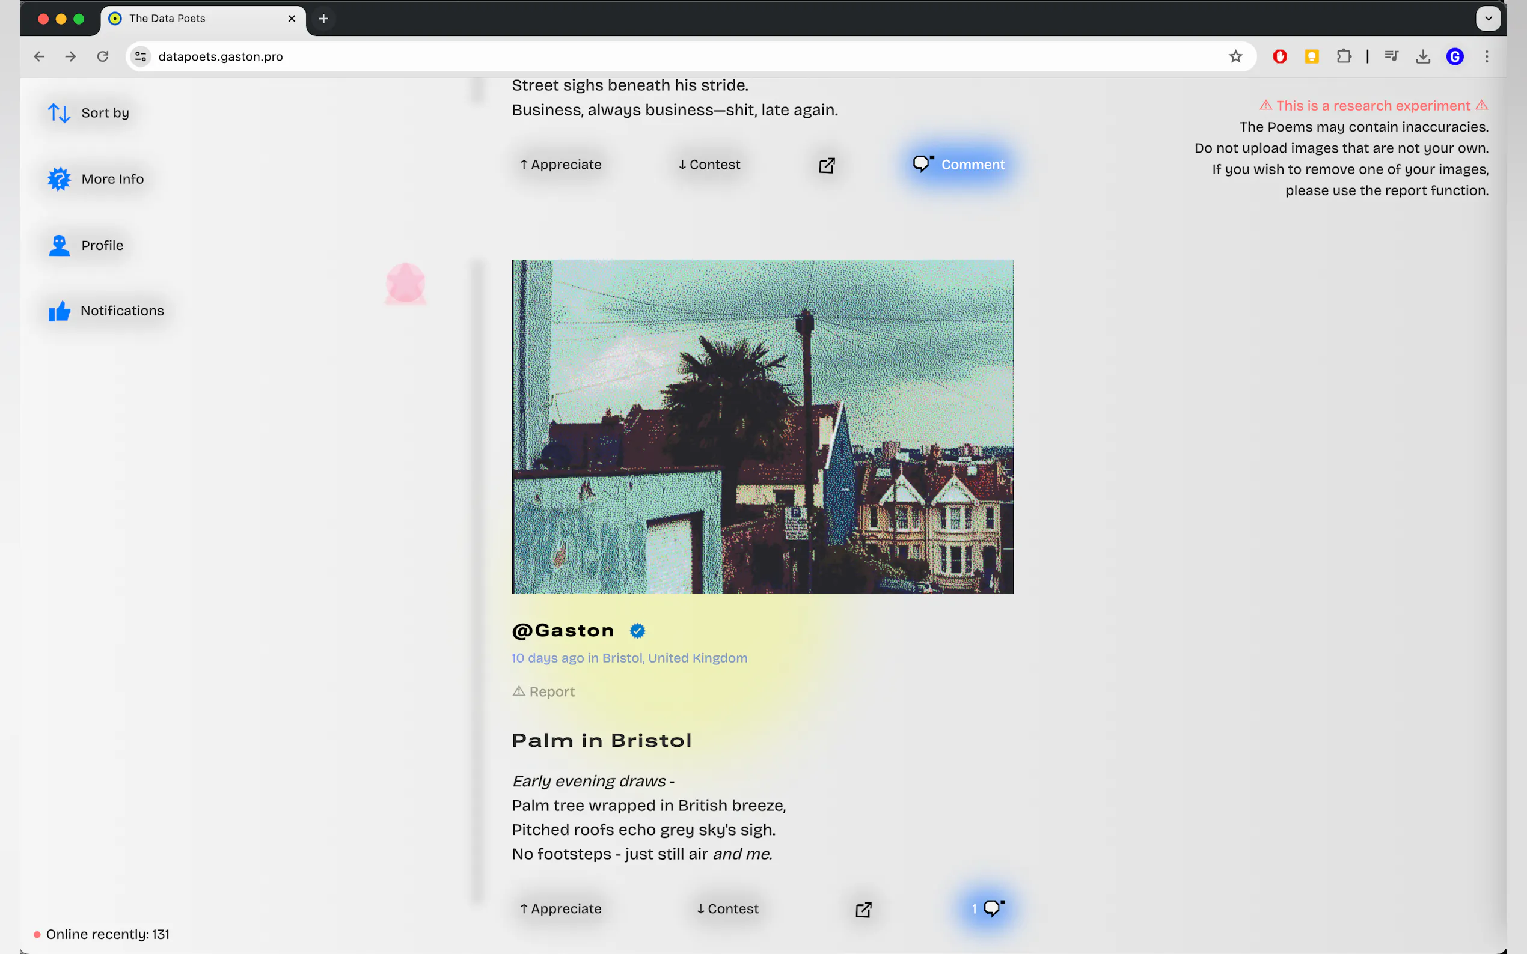Open downloads icon in Chrome toolbar
This screenshot has width=1527, height=954.
(1423, 57)
